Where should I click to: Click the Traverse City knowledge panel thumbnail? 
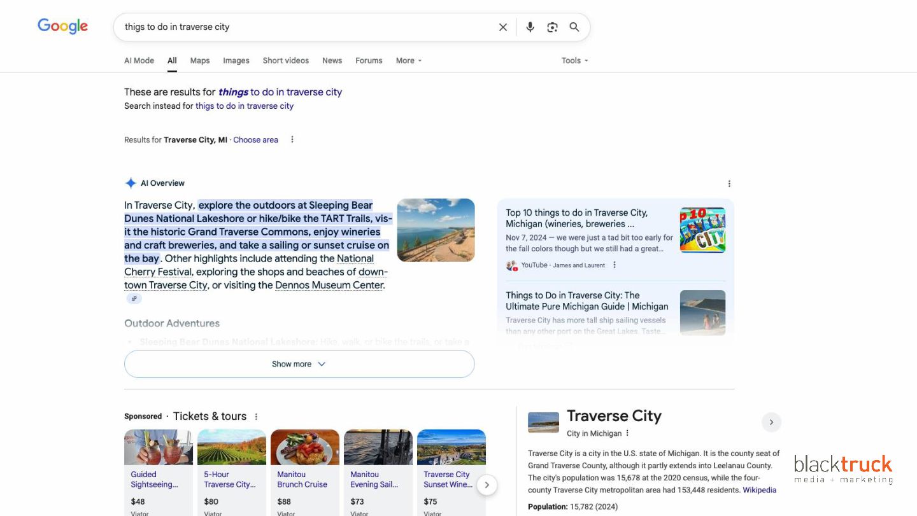543,422
